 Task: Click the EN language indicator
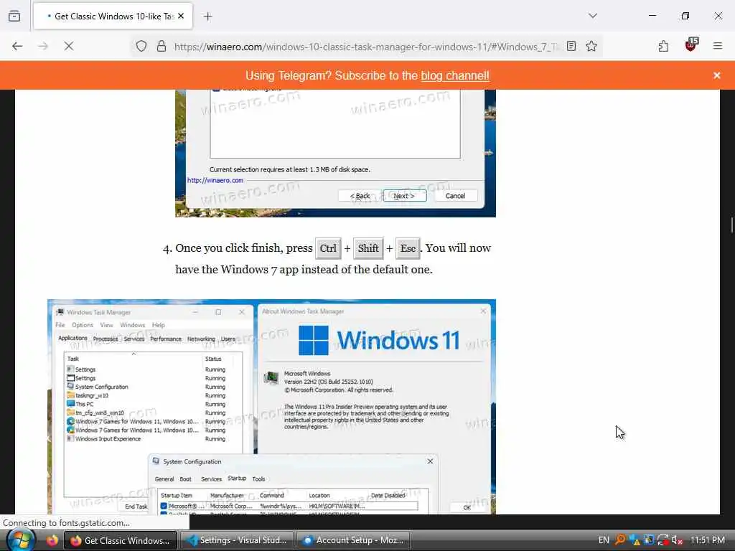coord(603,540)
